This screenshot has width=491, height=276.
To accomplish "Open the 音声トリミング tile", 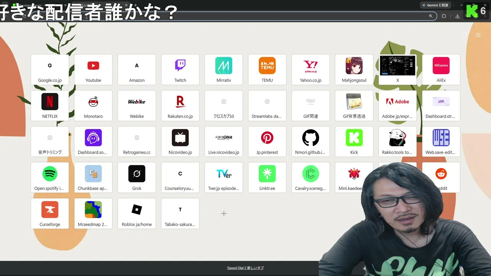I will (x=50, y=142).
